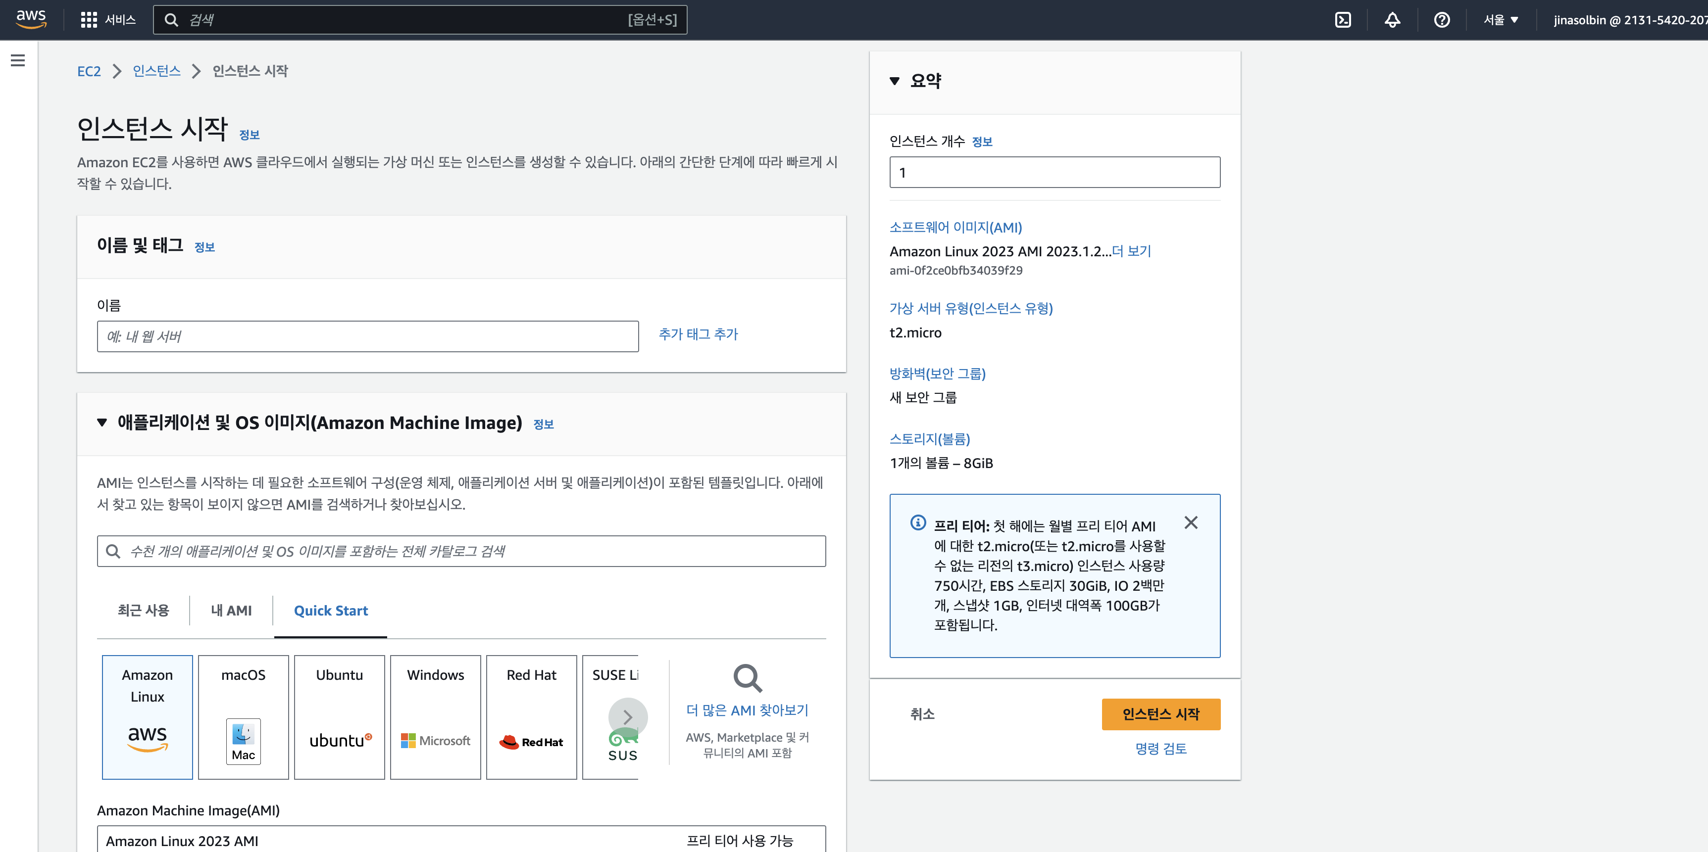Click the magnifier icon in top search bar
This screenshot has height=852, width=1708.
coord(171,20)
